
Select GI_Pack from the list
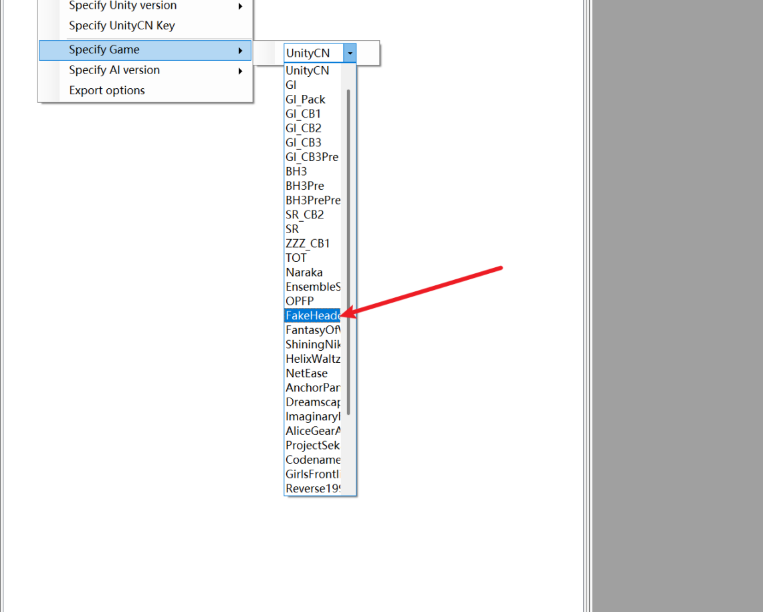[312, 100]
